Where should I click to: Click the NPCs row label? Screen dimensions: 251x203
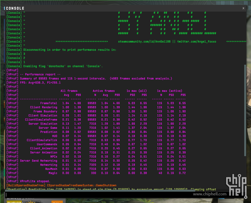click(54, 157)
